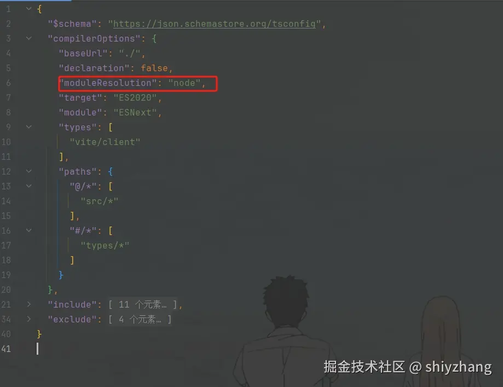Expand the include array fold arrow
503x387 pixels.
(29, 304)
